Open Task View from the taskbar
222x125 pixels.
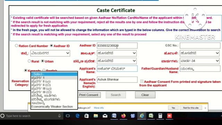[x=68, y=116]
